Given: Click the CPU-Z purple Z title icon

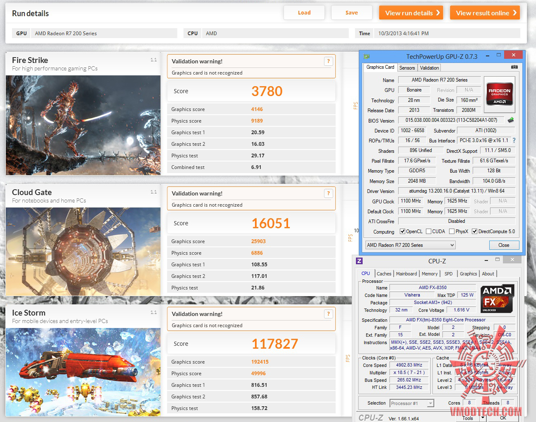Looking at the screenshot, I should [359, 261].
